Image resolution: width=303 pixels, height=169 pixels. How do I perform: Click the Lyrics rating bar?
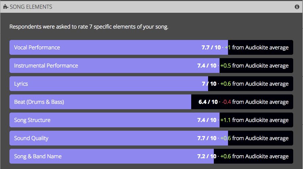click(151, 84)
